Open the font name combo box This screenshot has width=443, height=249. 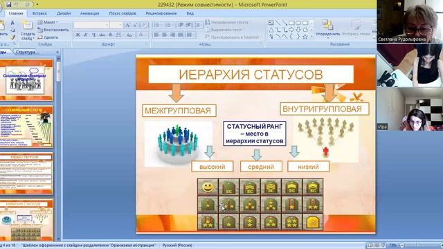91,25
